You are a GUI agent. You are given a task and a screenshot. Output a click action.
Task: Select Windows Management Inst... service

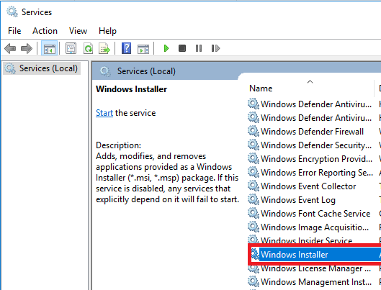tap(316, 282)
